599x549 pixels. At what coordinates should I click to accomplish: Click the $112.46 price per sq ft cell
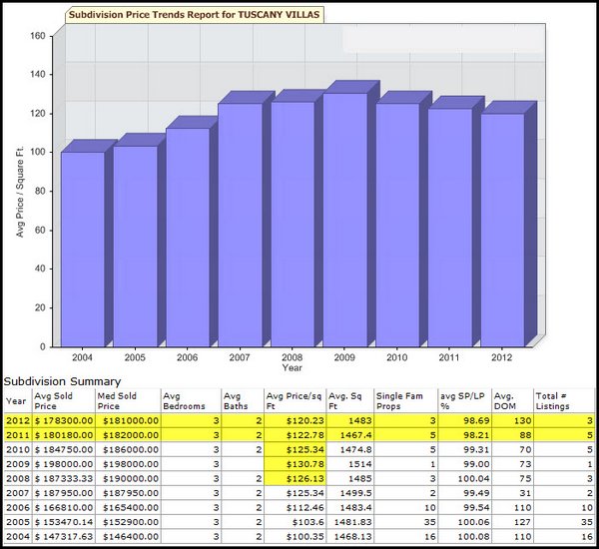pyautogui.click(x=295, y=508)
